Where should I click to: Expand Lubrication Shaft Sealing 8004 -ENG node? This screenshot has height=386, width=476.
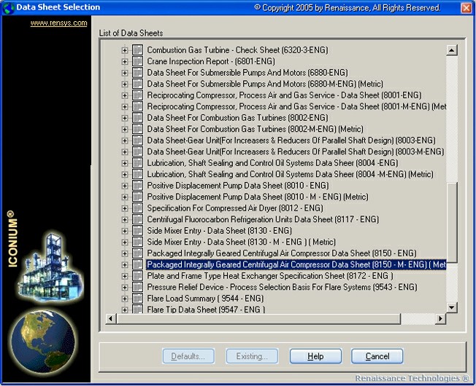[x=124, y=163]
